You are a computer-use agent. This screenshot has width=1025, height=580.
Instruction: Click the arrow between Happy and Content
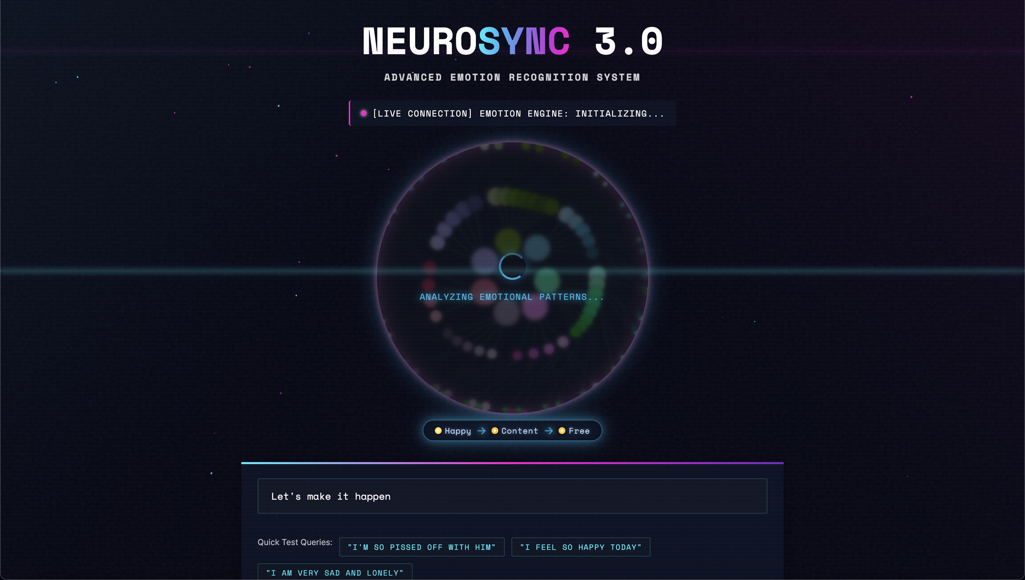click(x=481, y=431)
